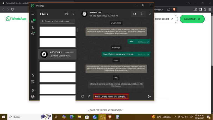Open APOKOLIPS contact info from header name
The image size is (213, 120).
coord(95,12)
